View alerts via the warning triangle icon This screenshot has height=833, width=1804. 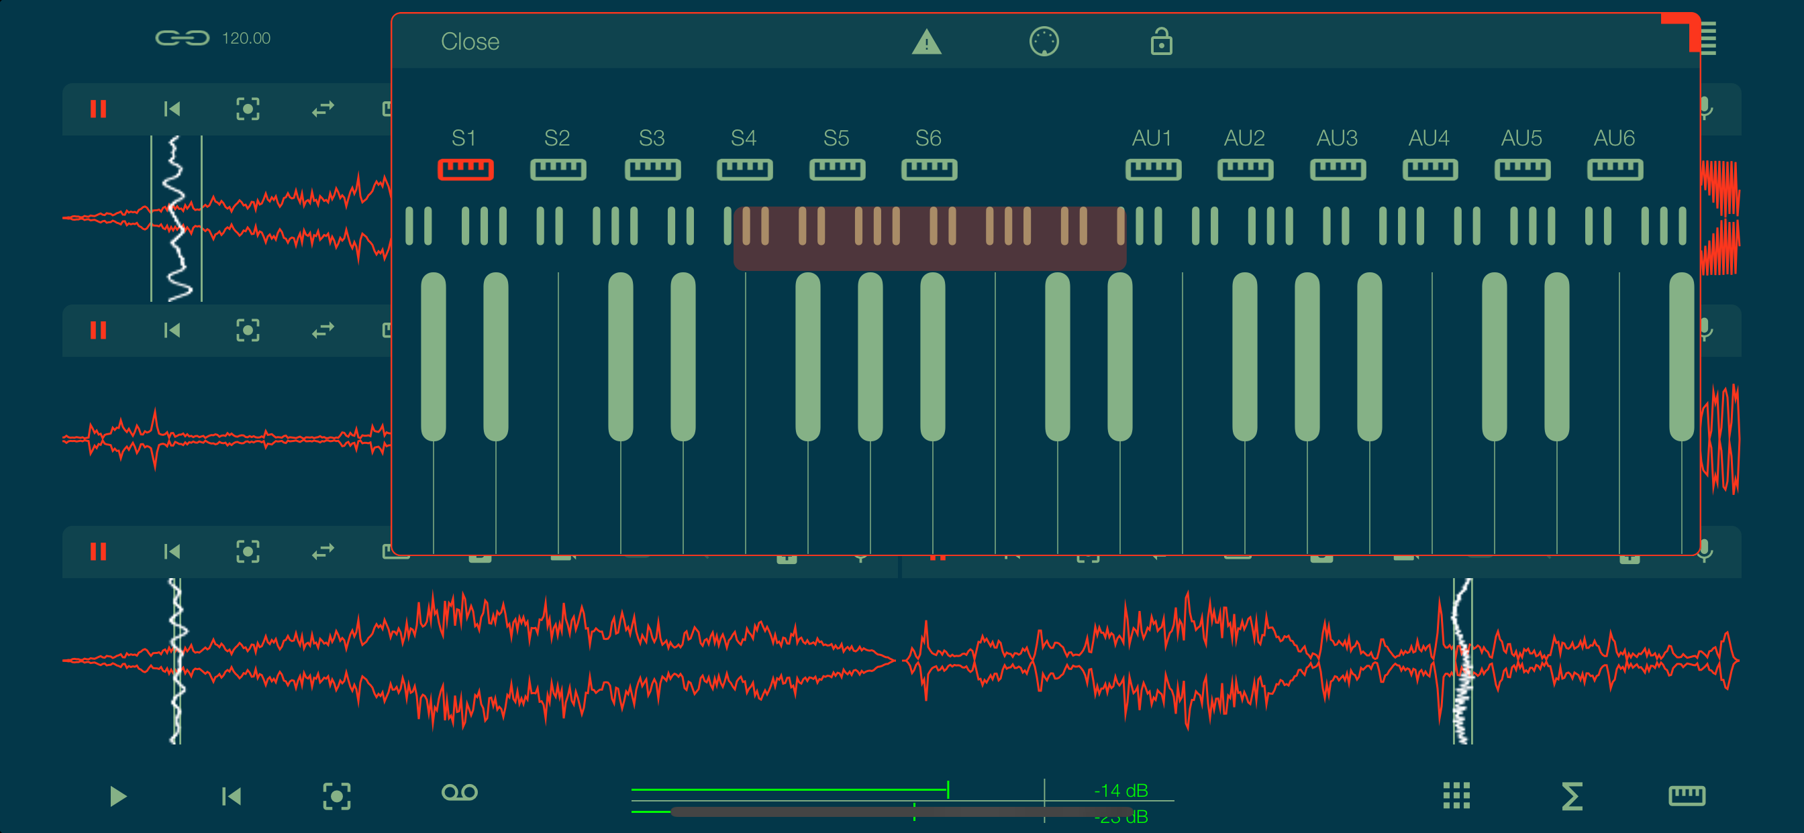pos(925,42)
